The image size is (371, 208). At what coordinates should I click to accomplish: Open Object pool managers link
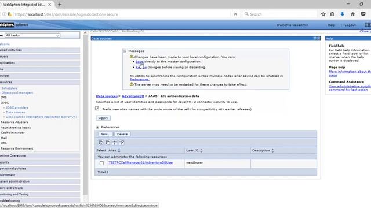tap(17, 93)
